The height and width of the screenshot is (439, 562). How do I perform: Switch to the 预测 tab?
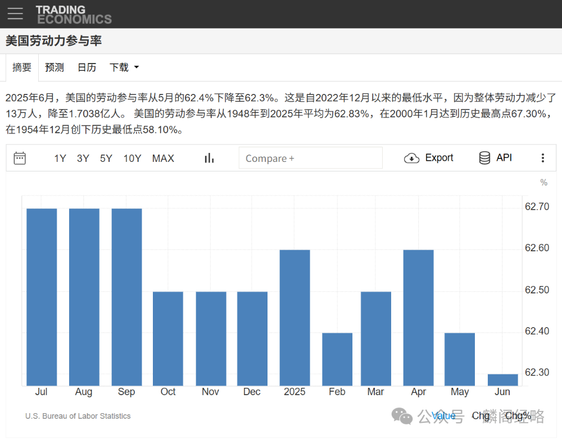tap(54, 67)
